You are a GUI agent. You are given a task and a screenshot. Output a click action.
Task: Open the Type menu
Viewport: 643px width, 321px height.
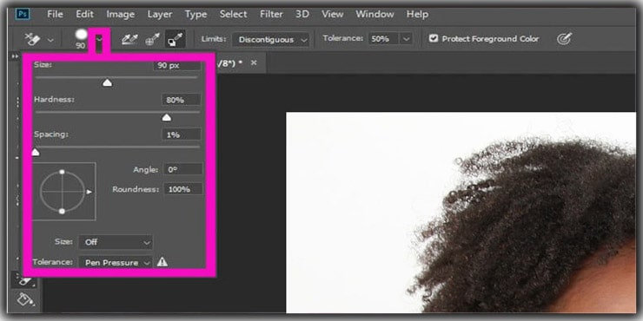196,15
